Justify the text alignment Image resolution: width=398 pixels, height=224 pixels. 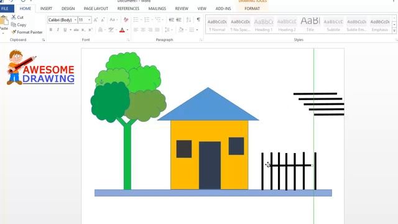click(157, 30)
